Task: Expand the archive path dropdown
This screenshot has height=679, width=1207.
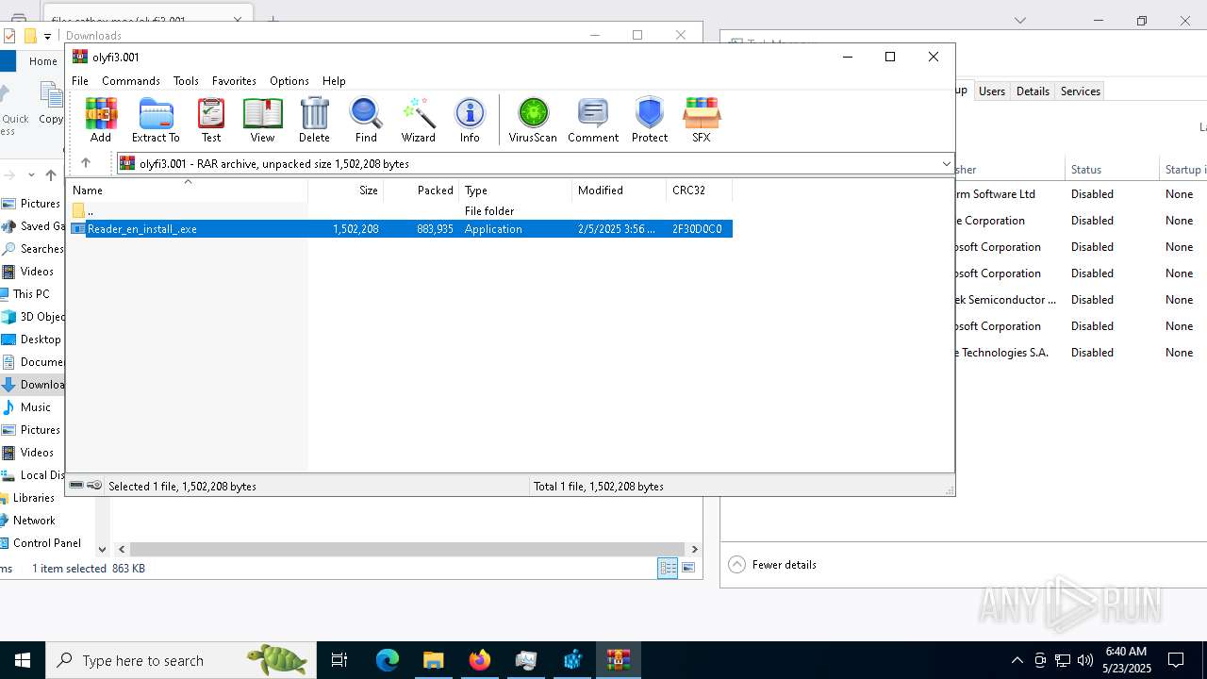Action: pos(946,164)
